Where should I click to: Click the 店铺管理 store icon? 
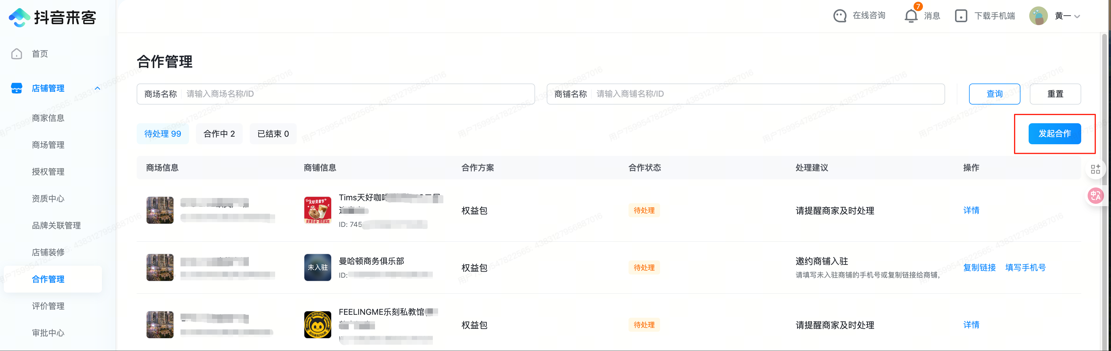point(17,88)
